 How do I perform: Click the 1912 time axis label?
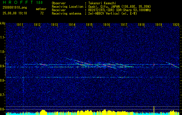37,25
